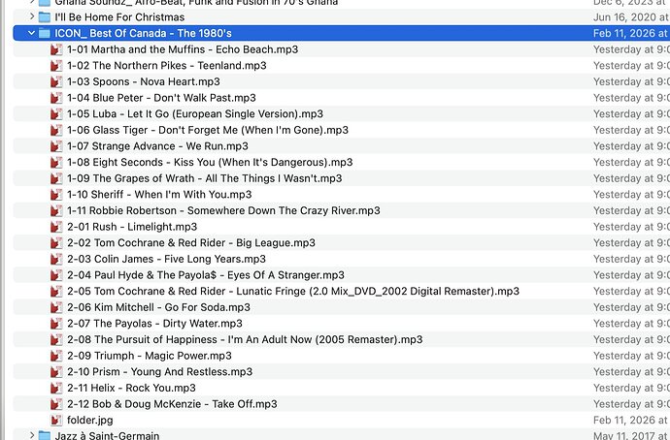670x440 pixels.
Task: Click mp3 icon for Helix Rock You
Action: [x=56, y=388]
